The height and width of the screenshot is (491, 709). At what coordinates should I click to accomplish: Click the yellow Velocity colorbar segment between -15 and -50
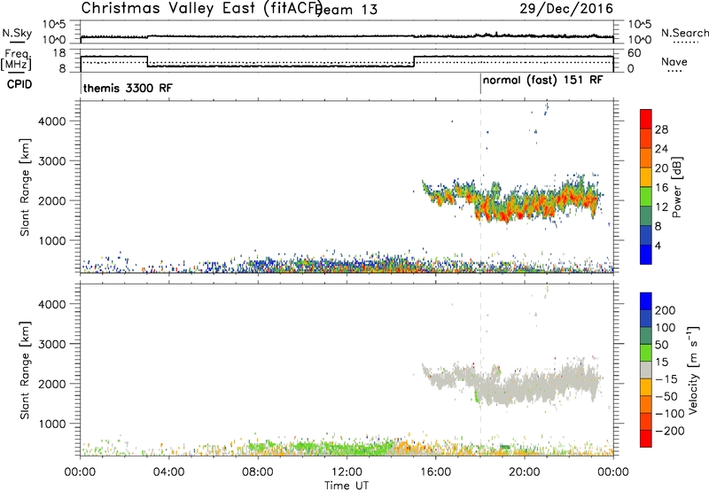click(646, 387)
